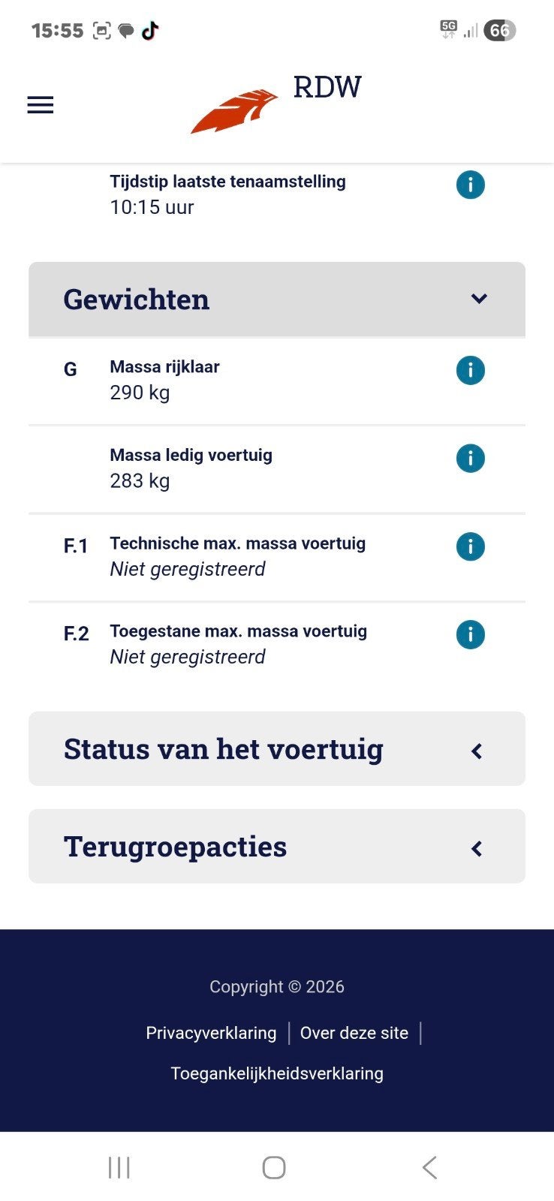Open the Over deze site link
Viewport: 554px width, 1201px height.
pyautogui.click(x=354, y=1033)
